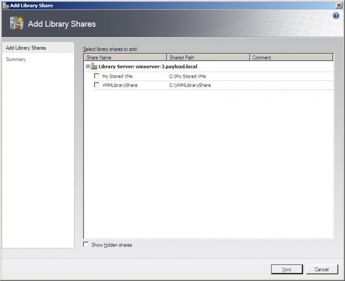Select Add Library Shares wizard step
Screen dimensions: 345x281
click(26, 48)
